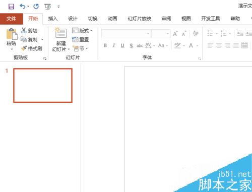
Task: Click the Redo/Repeat icon
Action: click(x=36, y=7)
